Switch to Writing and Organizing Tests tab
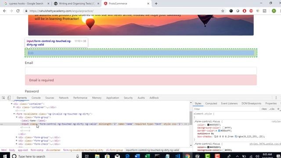The image size is (281, 158). [x=76, y=4]
